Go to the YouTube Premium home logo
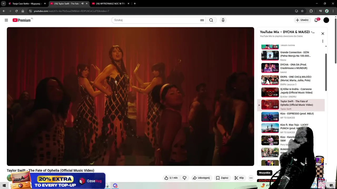The width and height of the screenshot is (337, 189). [x=22, y=20]
